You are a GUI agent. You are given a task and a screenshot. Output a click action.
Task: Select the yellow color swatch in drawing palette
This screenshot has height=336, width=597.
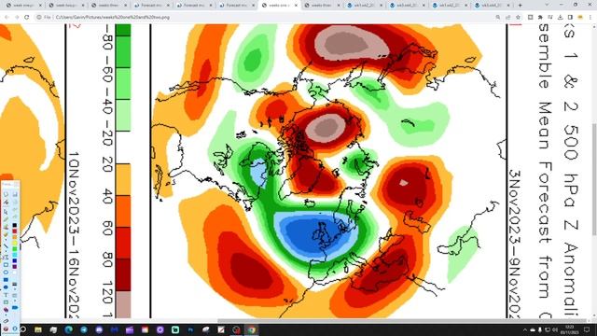[15, 243]
